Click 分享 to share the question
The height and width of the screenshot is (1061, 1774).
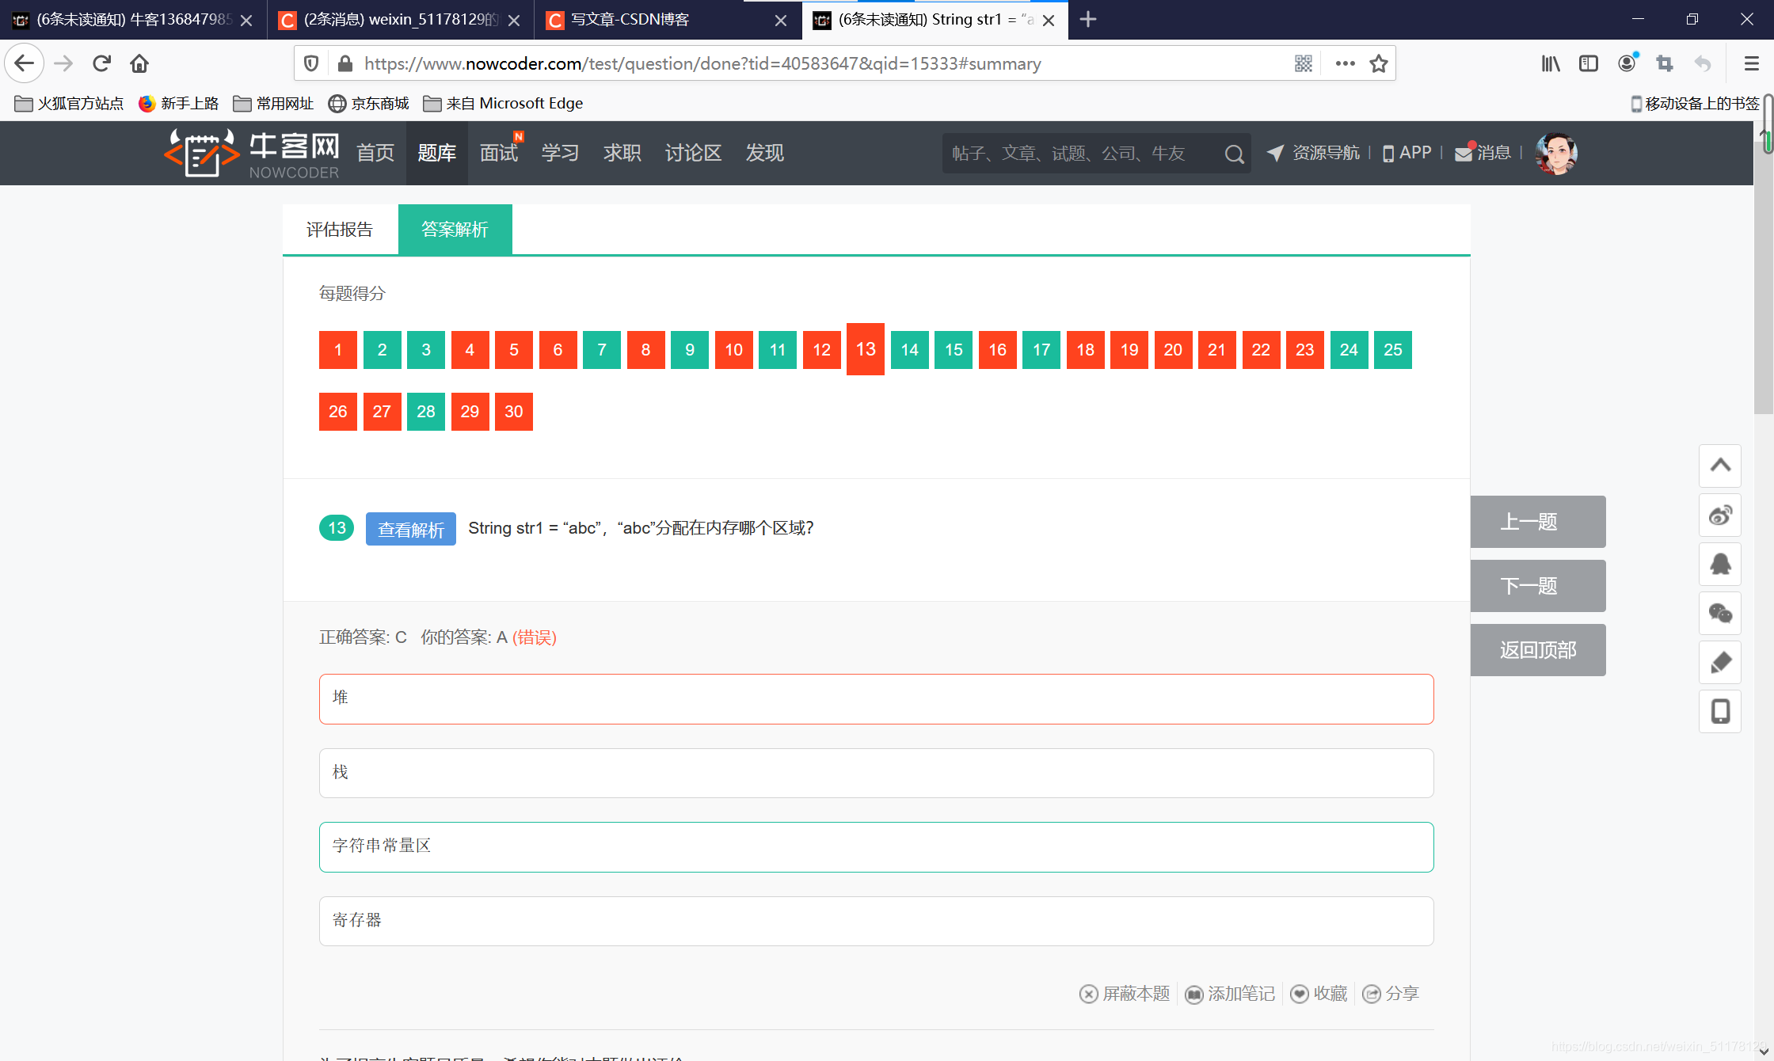click(x=1391, y=994)
